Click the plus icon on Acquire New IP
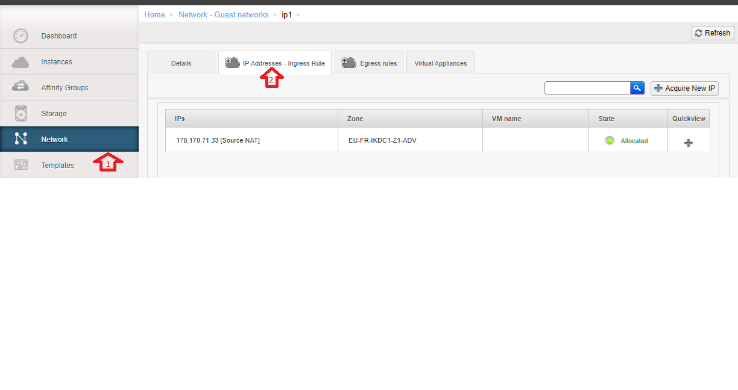This screenshot has width=738, height=390. [x=658, y=88]
